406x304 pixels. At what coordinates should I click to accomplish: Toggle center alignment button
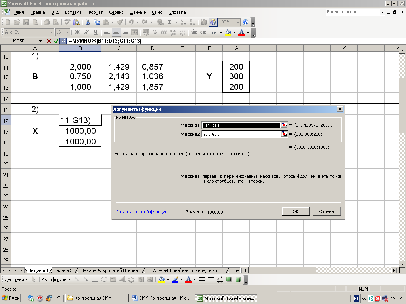116,32
